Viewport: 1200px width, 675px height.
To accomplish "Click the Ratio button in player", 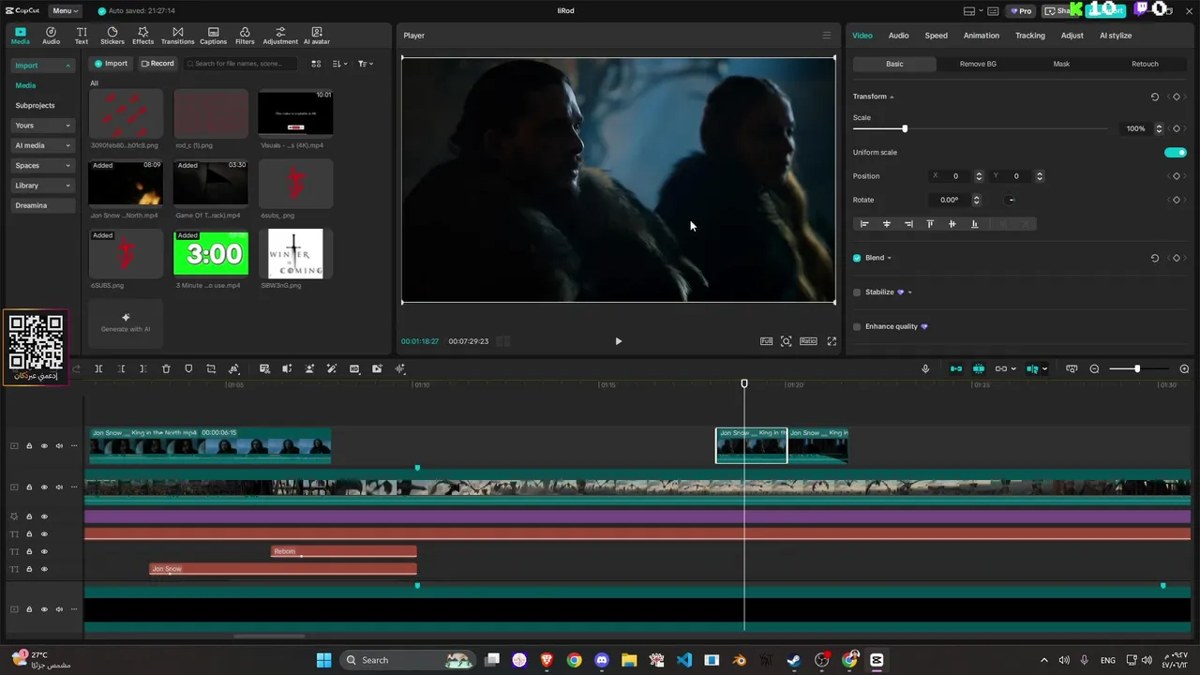I will (x=808, y=341).
